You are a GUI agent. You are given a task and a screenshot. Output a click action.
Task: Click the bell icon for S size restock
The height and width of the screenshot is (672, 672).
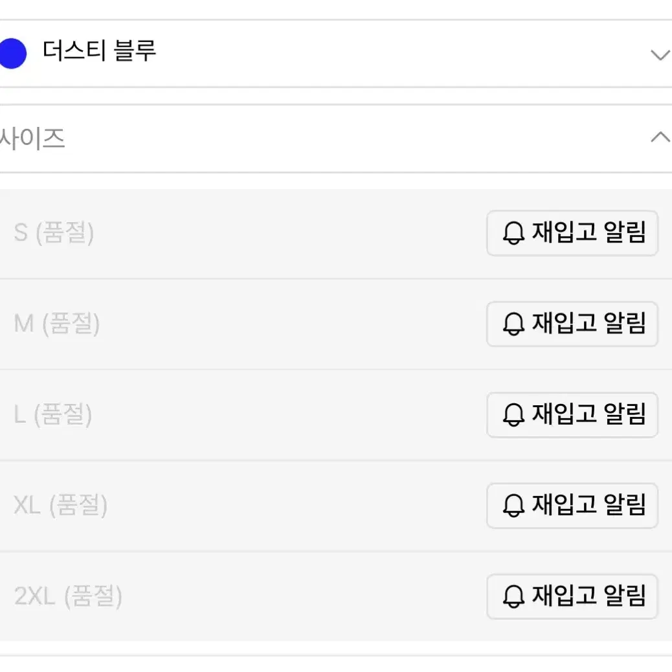513,234
